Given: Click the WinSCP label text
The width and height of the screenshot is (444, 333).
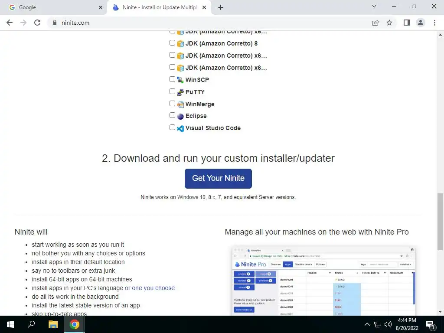Looking at the screenshot, I should (x=197, y=80).
